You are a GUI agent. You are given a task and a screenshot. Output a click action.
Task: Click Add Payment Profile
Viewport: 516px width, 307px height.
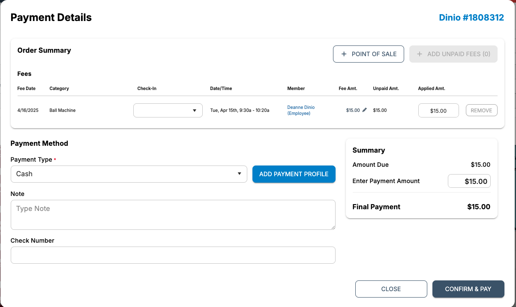tap(294, 174)
